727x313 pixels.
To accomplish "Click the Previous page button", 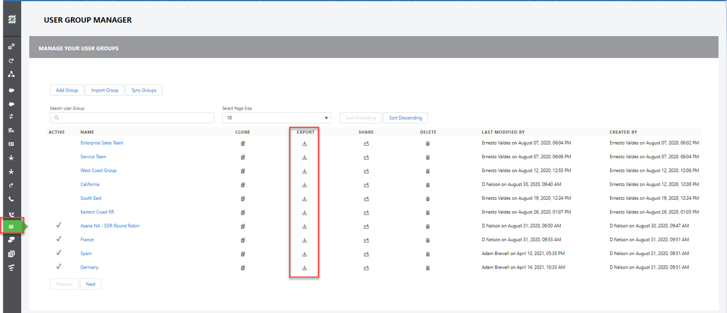I will 64,284.
